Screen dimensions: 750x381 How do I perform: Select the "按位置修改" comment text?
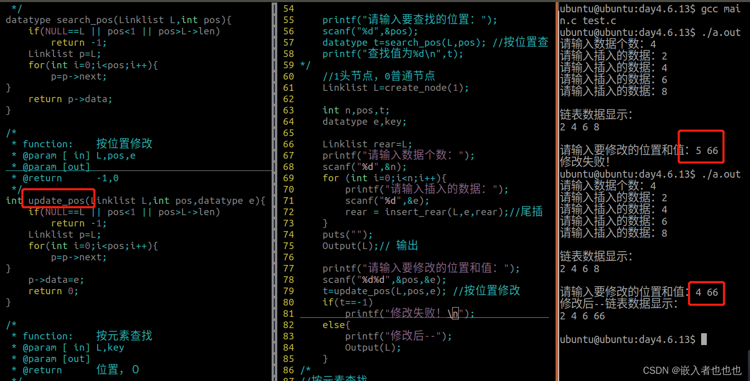pos(123,143)
